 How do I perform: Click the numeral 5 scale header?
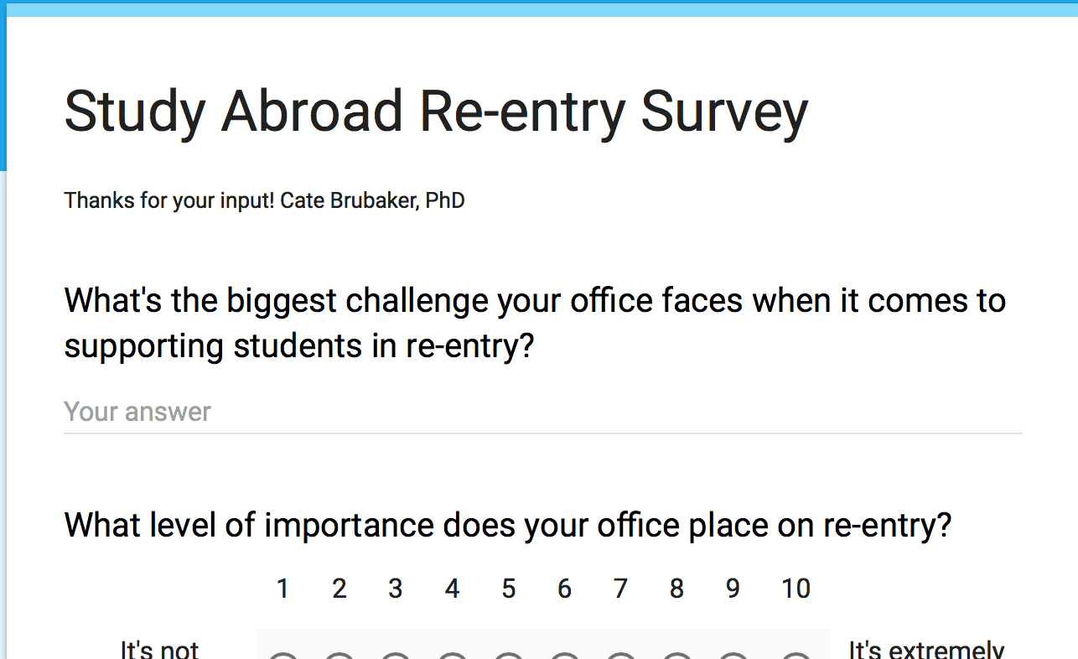[x=509, y=589]
